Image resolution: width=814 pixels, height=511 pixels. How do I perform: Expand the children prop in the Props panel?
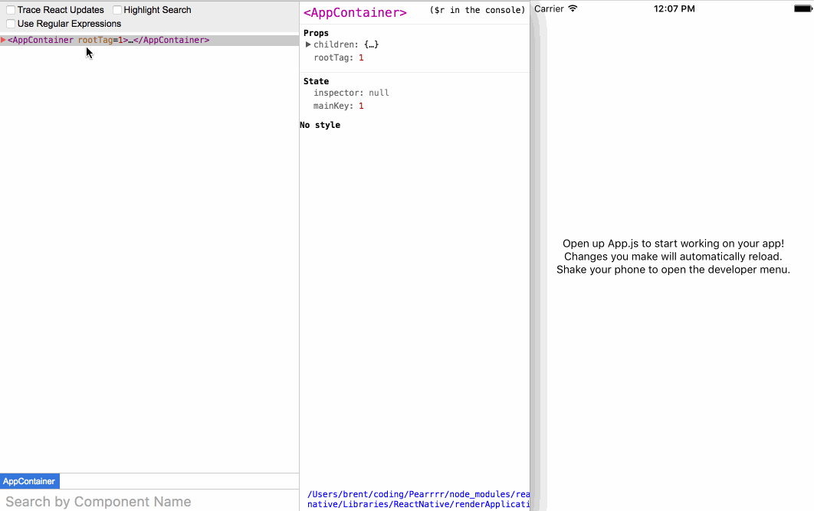click(308, 44)
